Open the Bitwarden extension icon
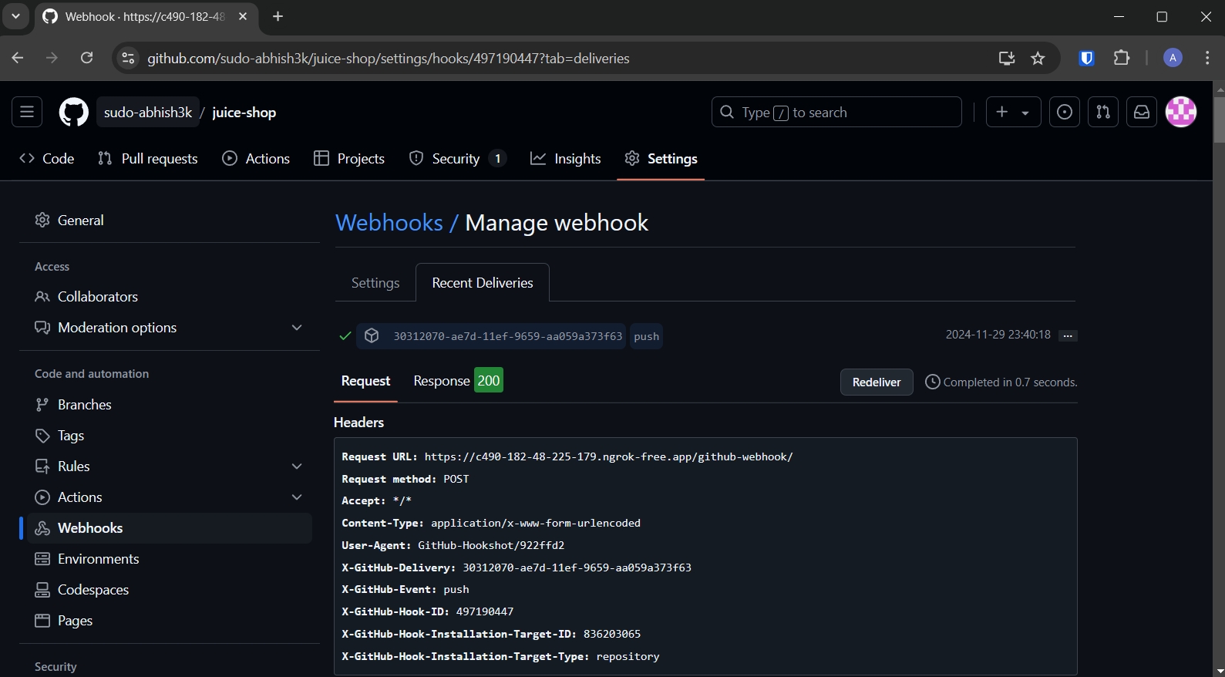Viewport: 1225px width, 677px height. coord(1087,58)
